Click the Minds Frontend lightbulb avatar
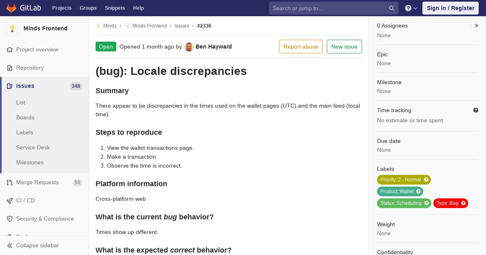This screenshot has height=255, width=486. tap(12, 28)
